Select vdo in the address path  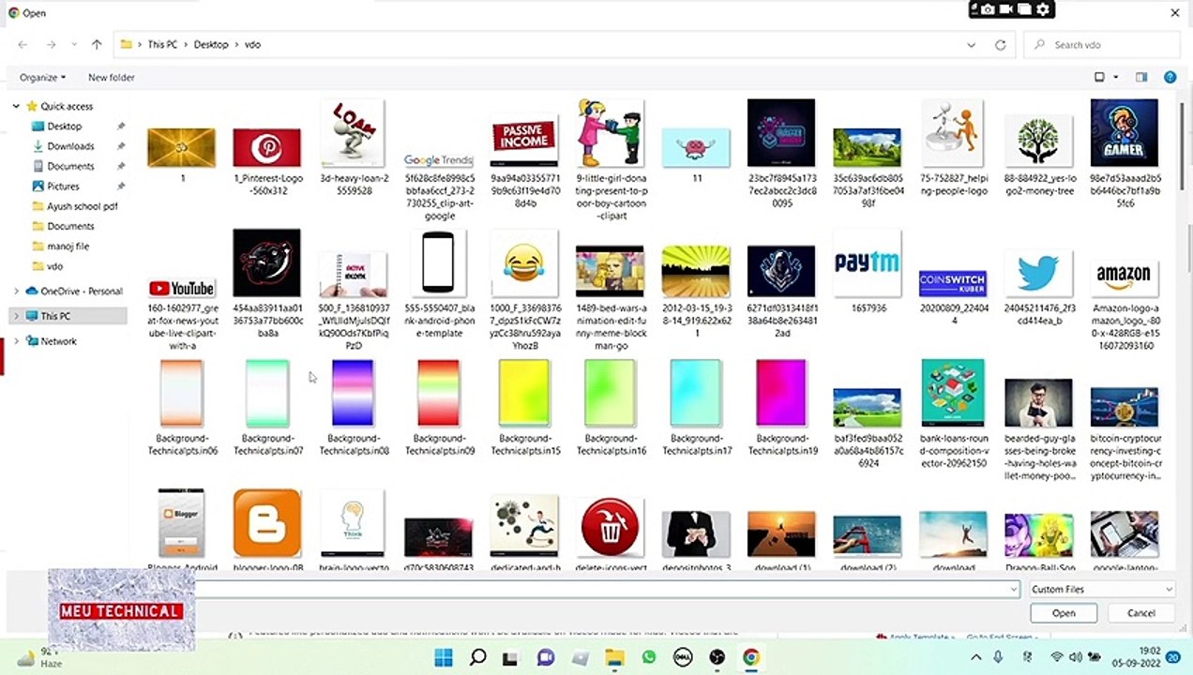click(252, 45)
